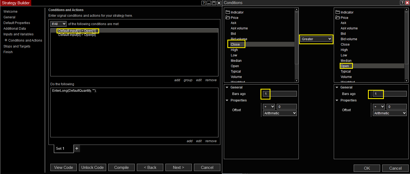Click Price folder in left conditions tree
This screenshot has width=410, height=174.
pos(232,18)
